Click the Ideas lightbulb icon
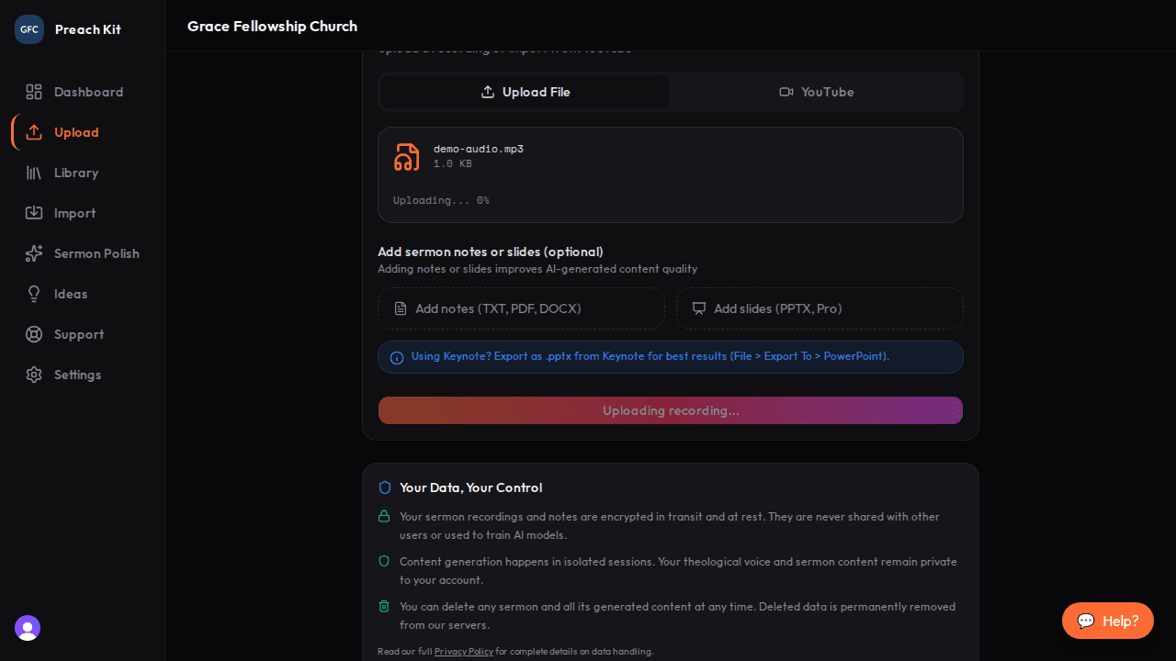 pos(34,294)
